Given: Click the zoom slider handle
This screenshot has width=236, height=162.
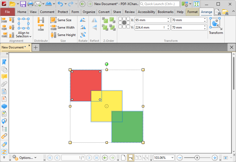Looking at the screenshot, I should (x=197, y=158).
